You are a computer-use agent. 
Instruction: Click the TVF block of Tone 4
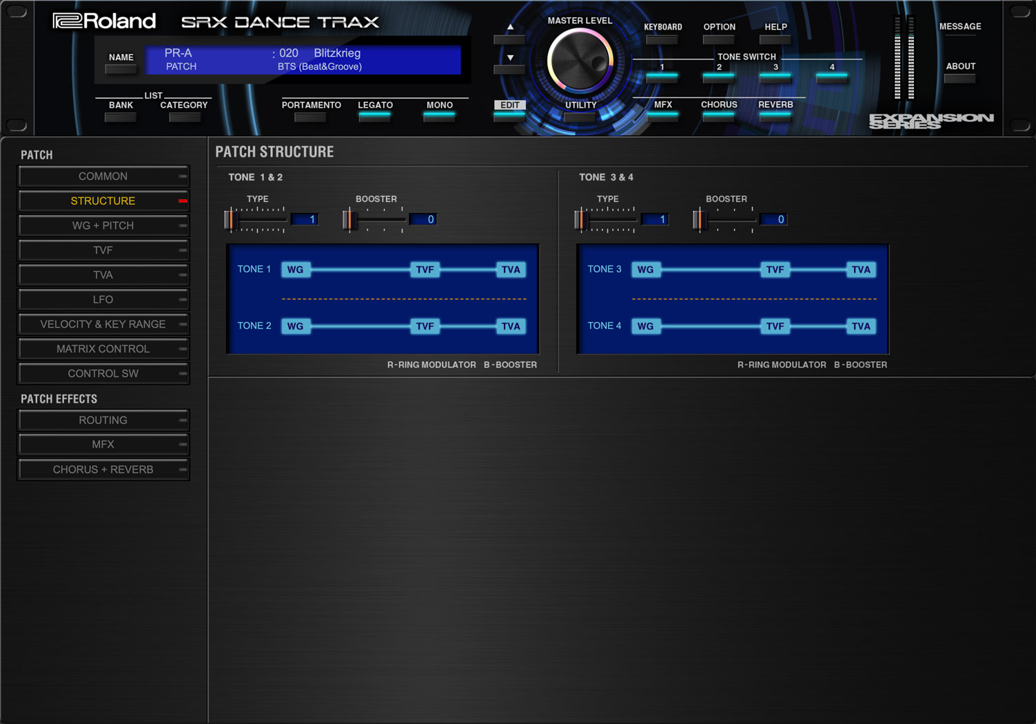point(775,326)
